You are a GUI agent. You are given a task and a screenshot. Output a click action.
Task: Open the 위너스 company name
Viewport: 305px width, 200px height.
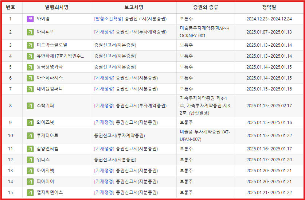coord(43,160)
